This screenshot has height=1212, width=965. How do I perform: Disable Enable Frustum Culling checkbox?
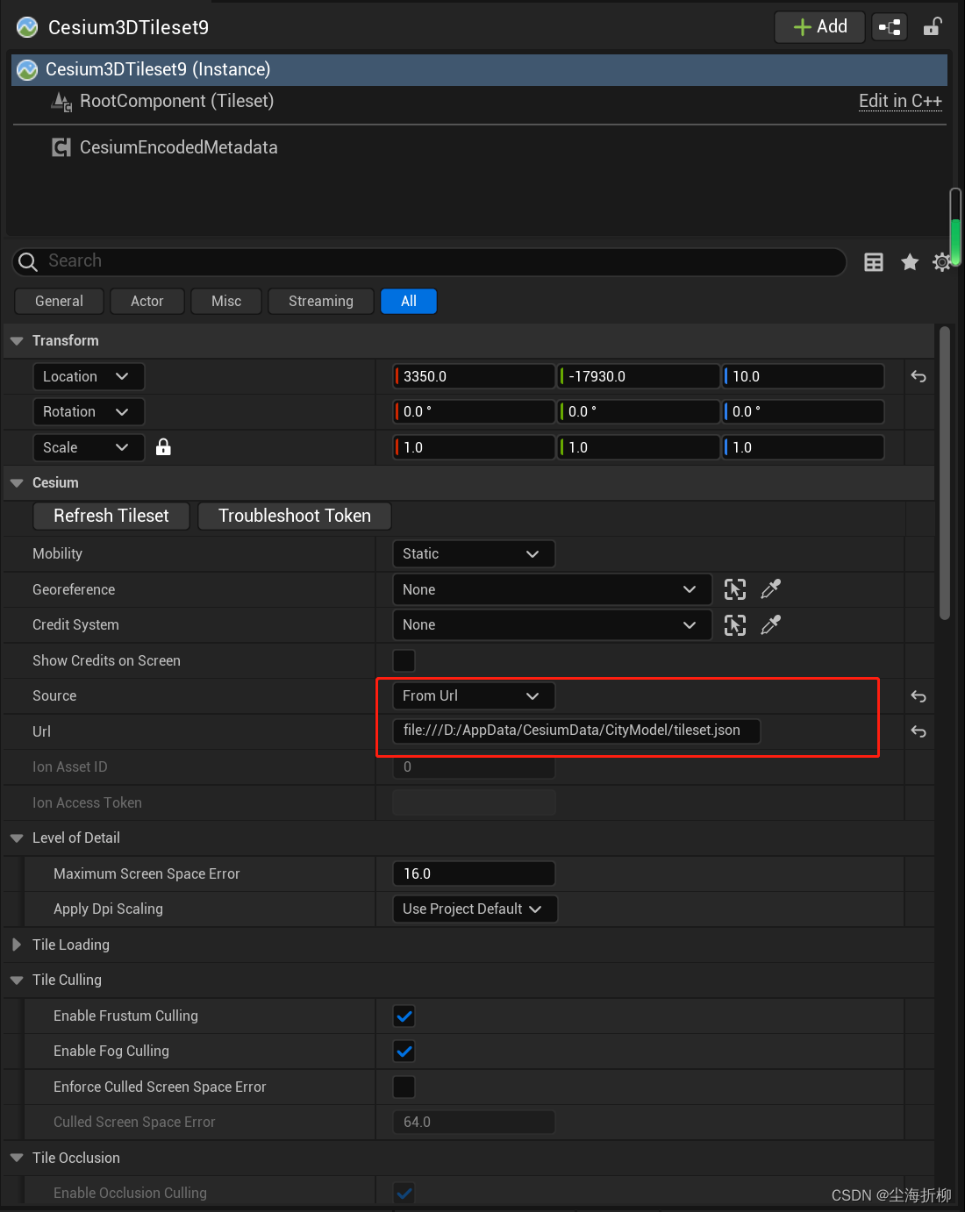coord(404,1016)
